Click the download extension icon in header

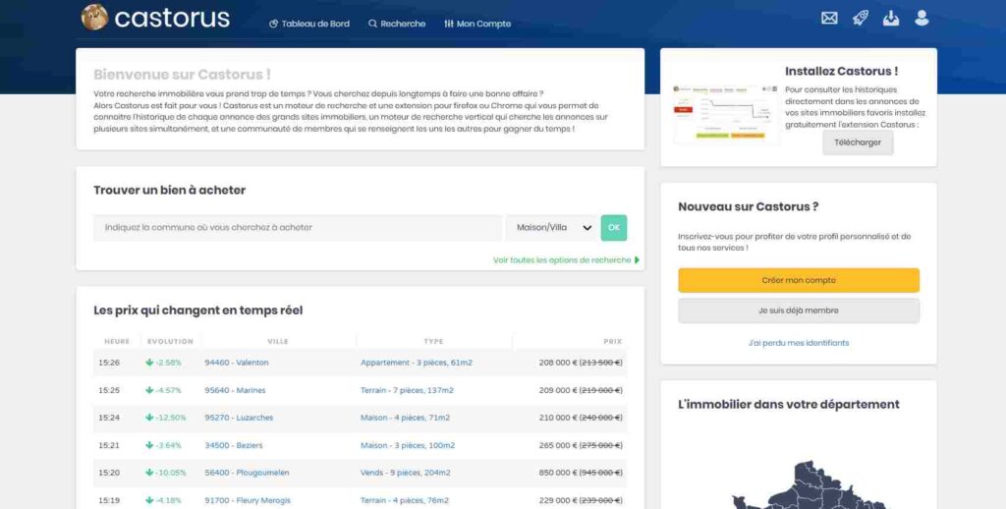point(891,18)
